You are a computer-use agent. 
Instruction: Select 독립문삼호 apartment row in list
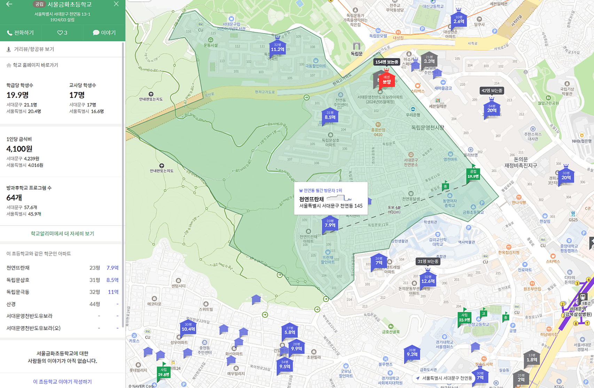62,280
